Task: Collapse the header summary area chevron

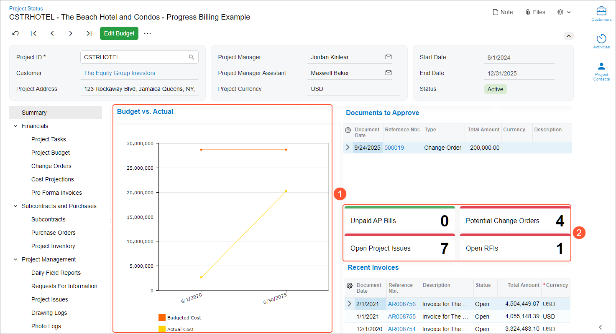Action: pyautogui.click(x=568, y=36)
